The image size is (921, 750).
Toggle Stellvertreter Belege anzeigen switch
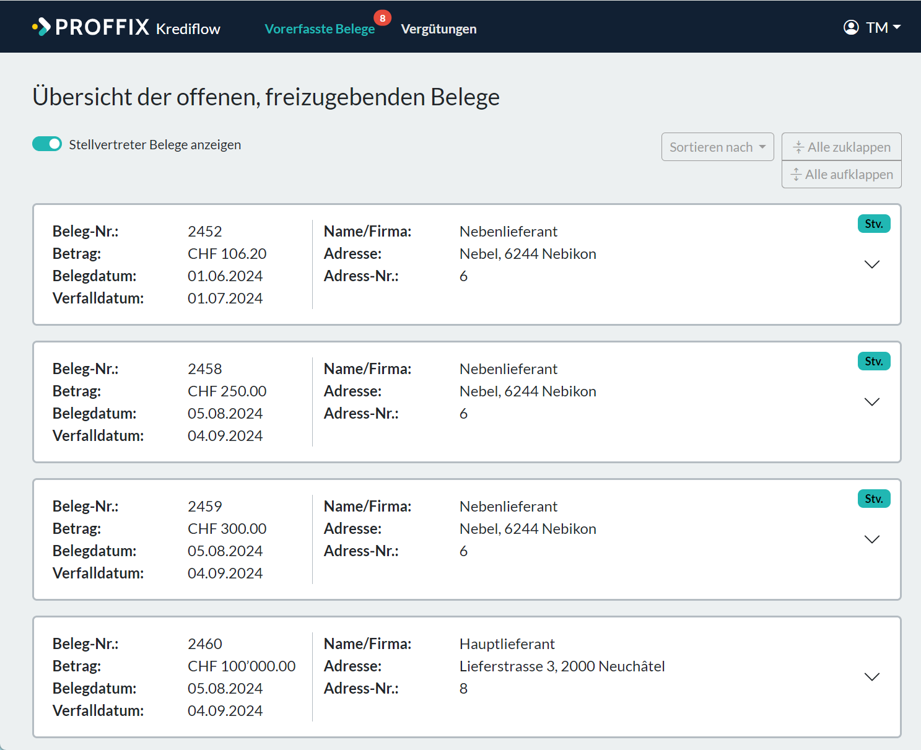click(47, 144)
